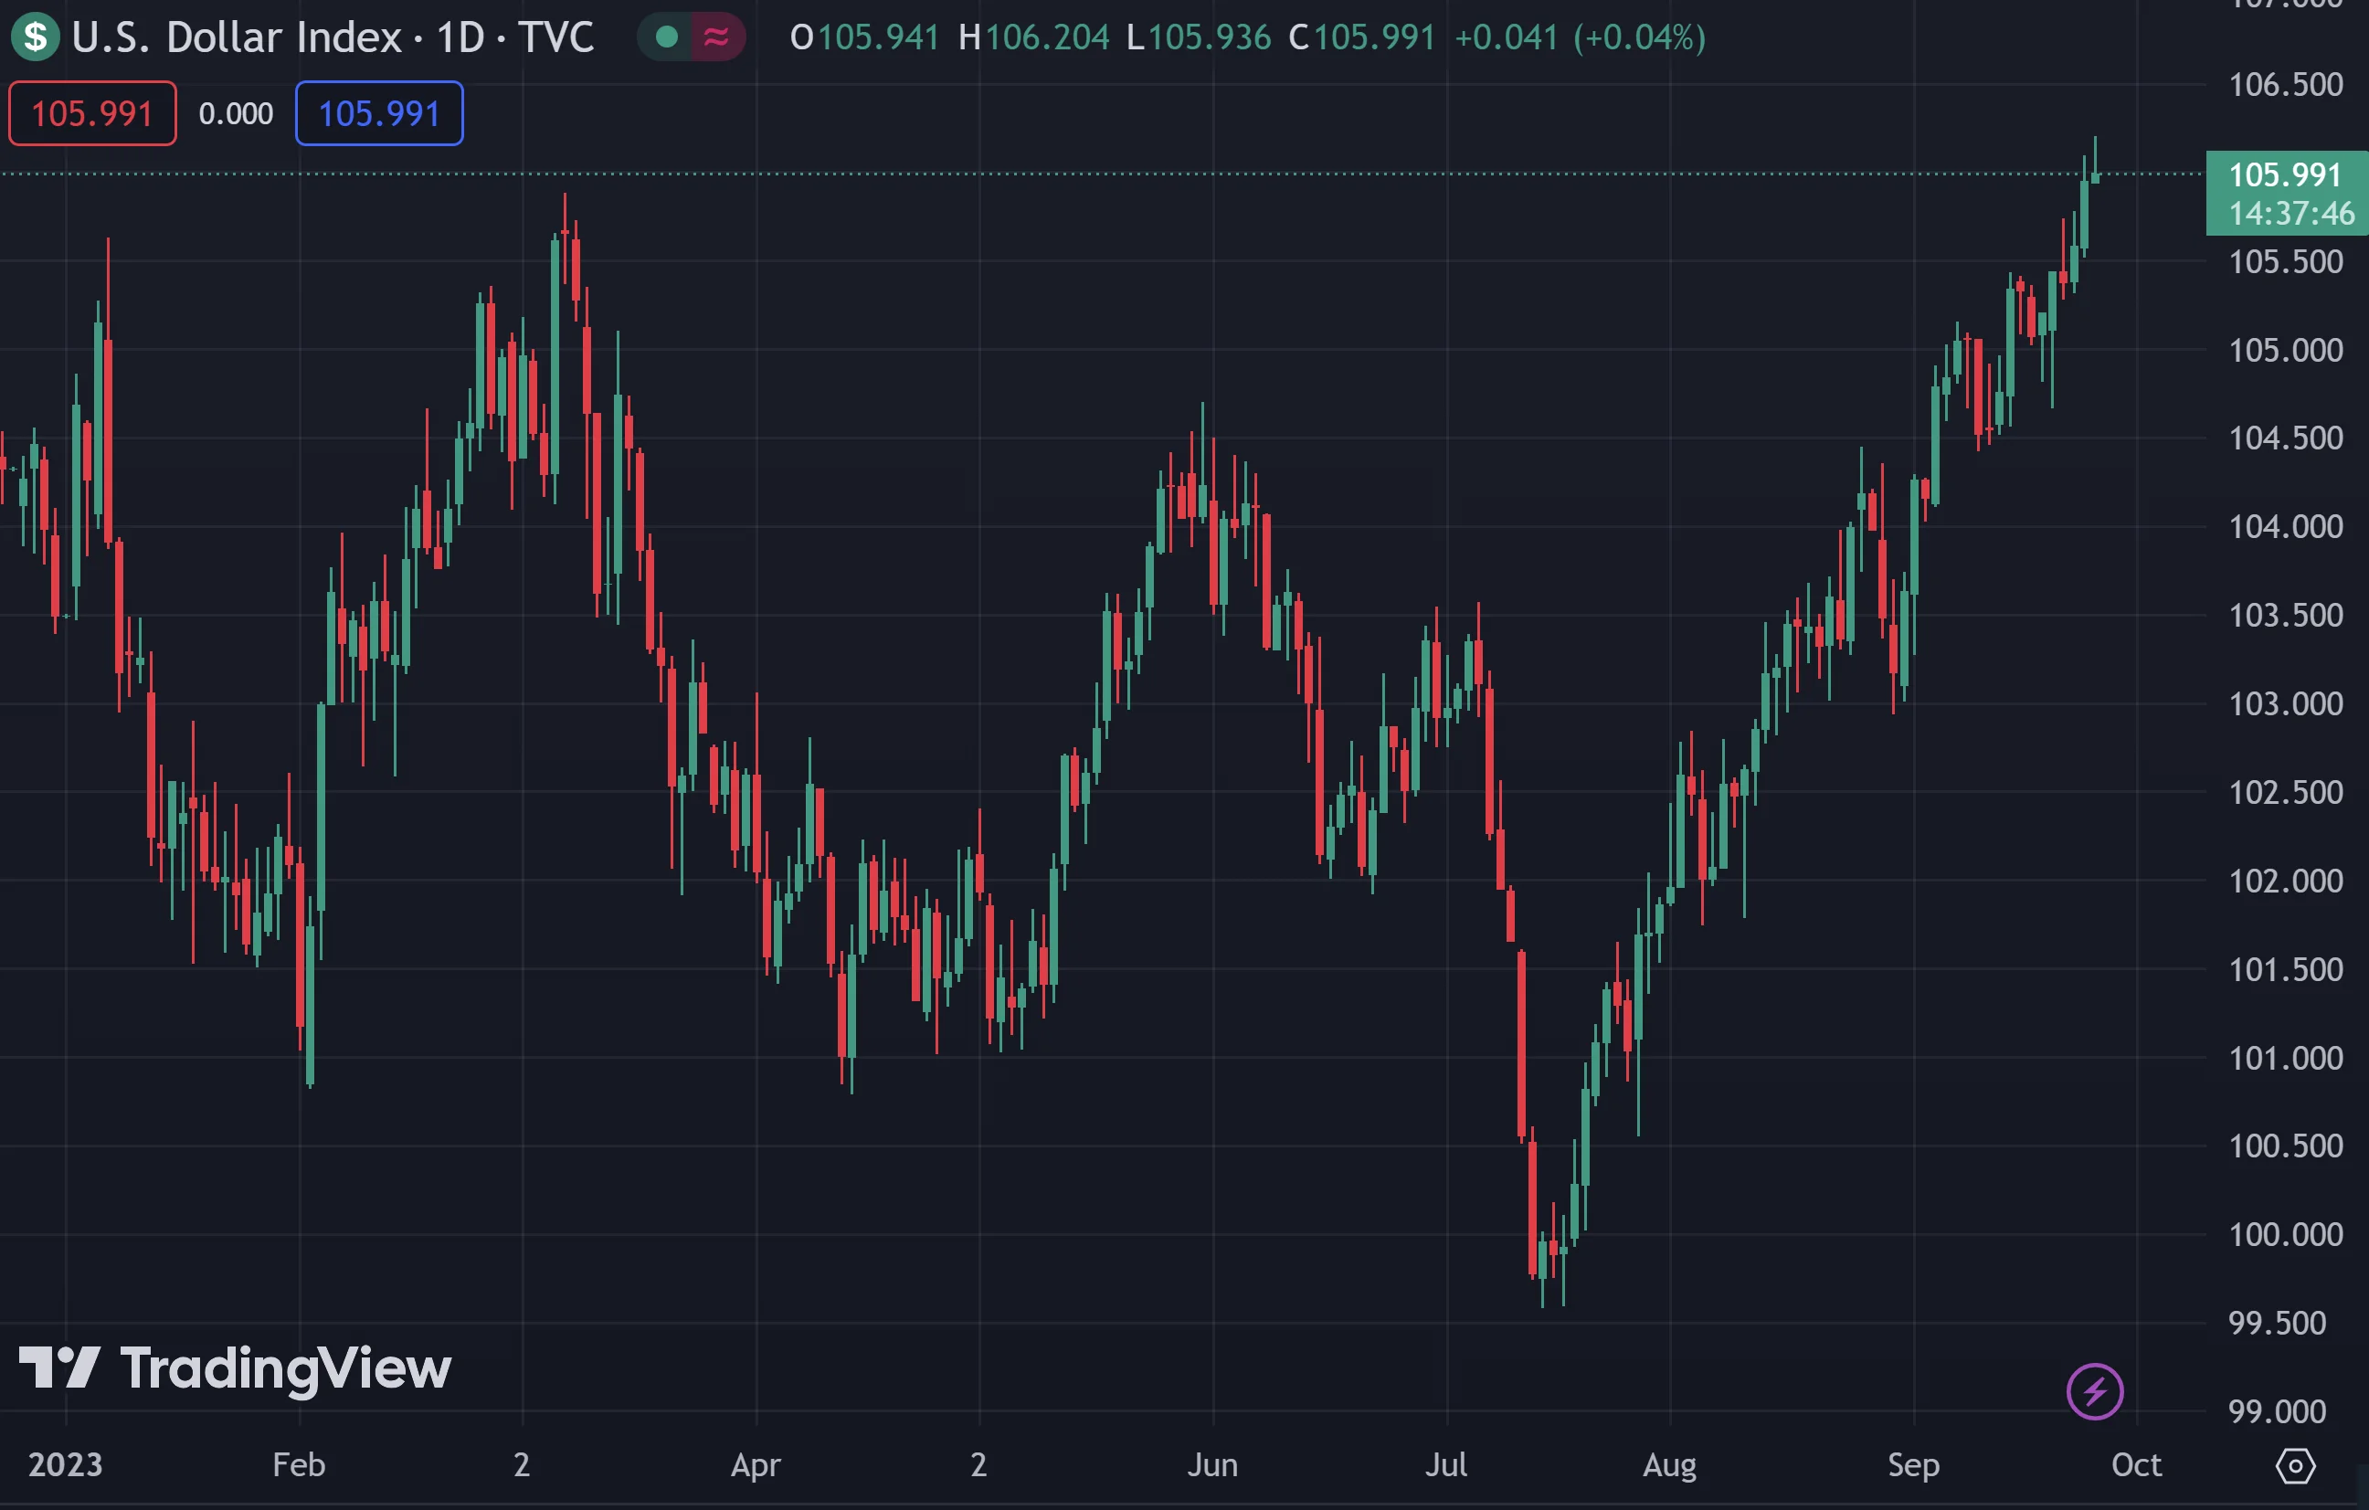Click the purple lightning bolt icon
Screen dimensions: 2369x1510
click(2095, 1391)
